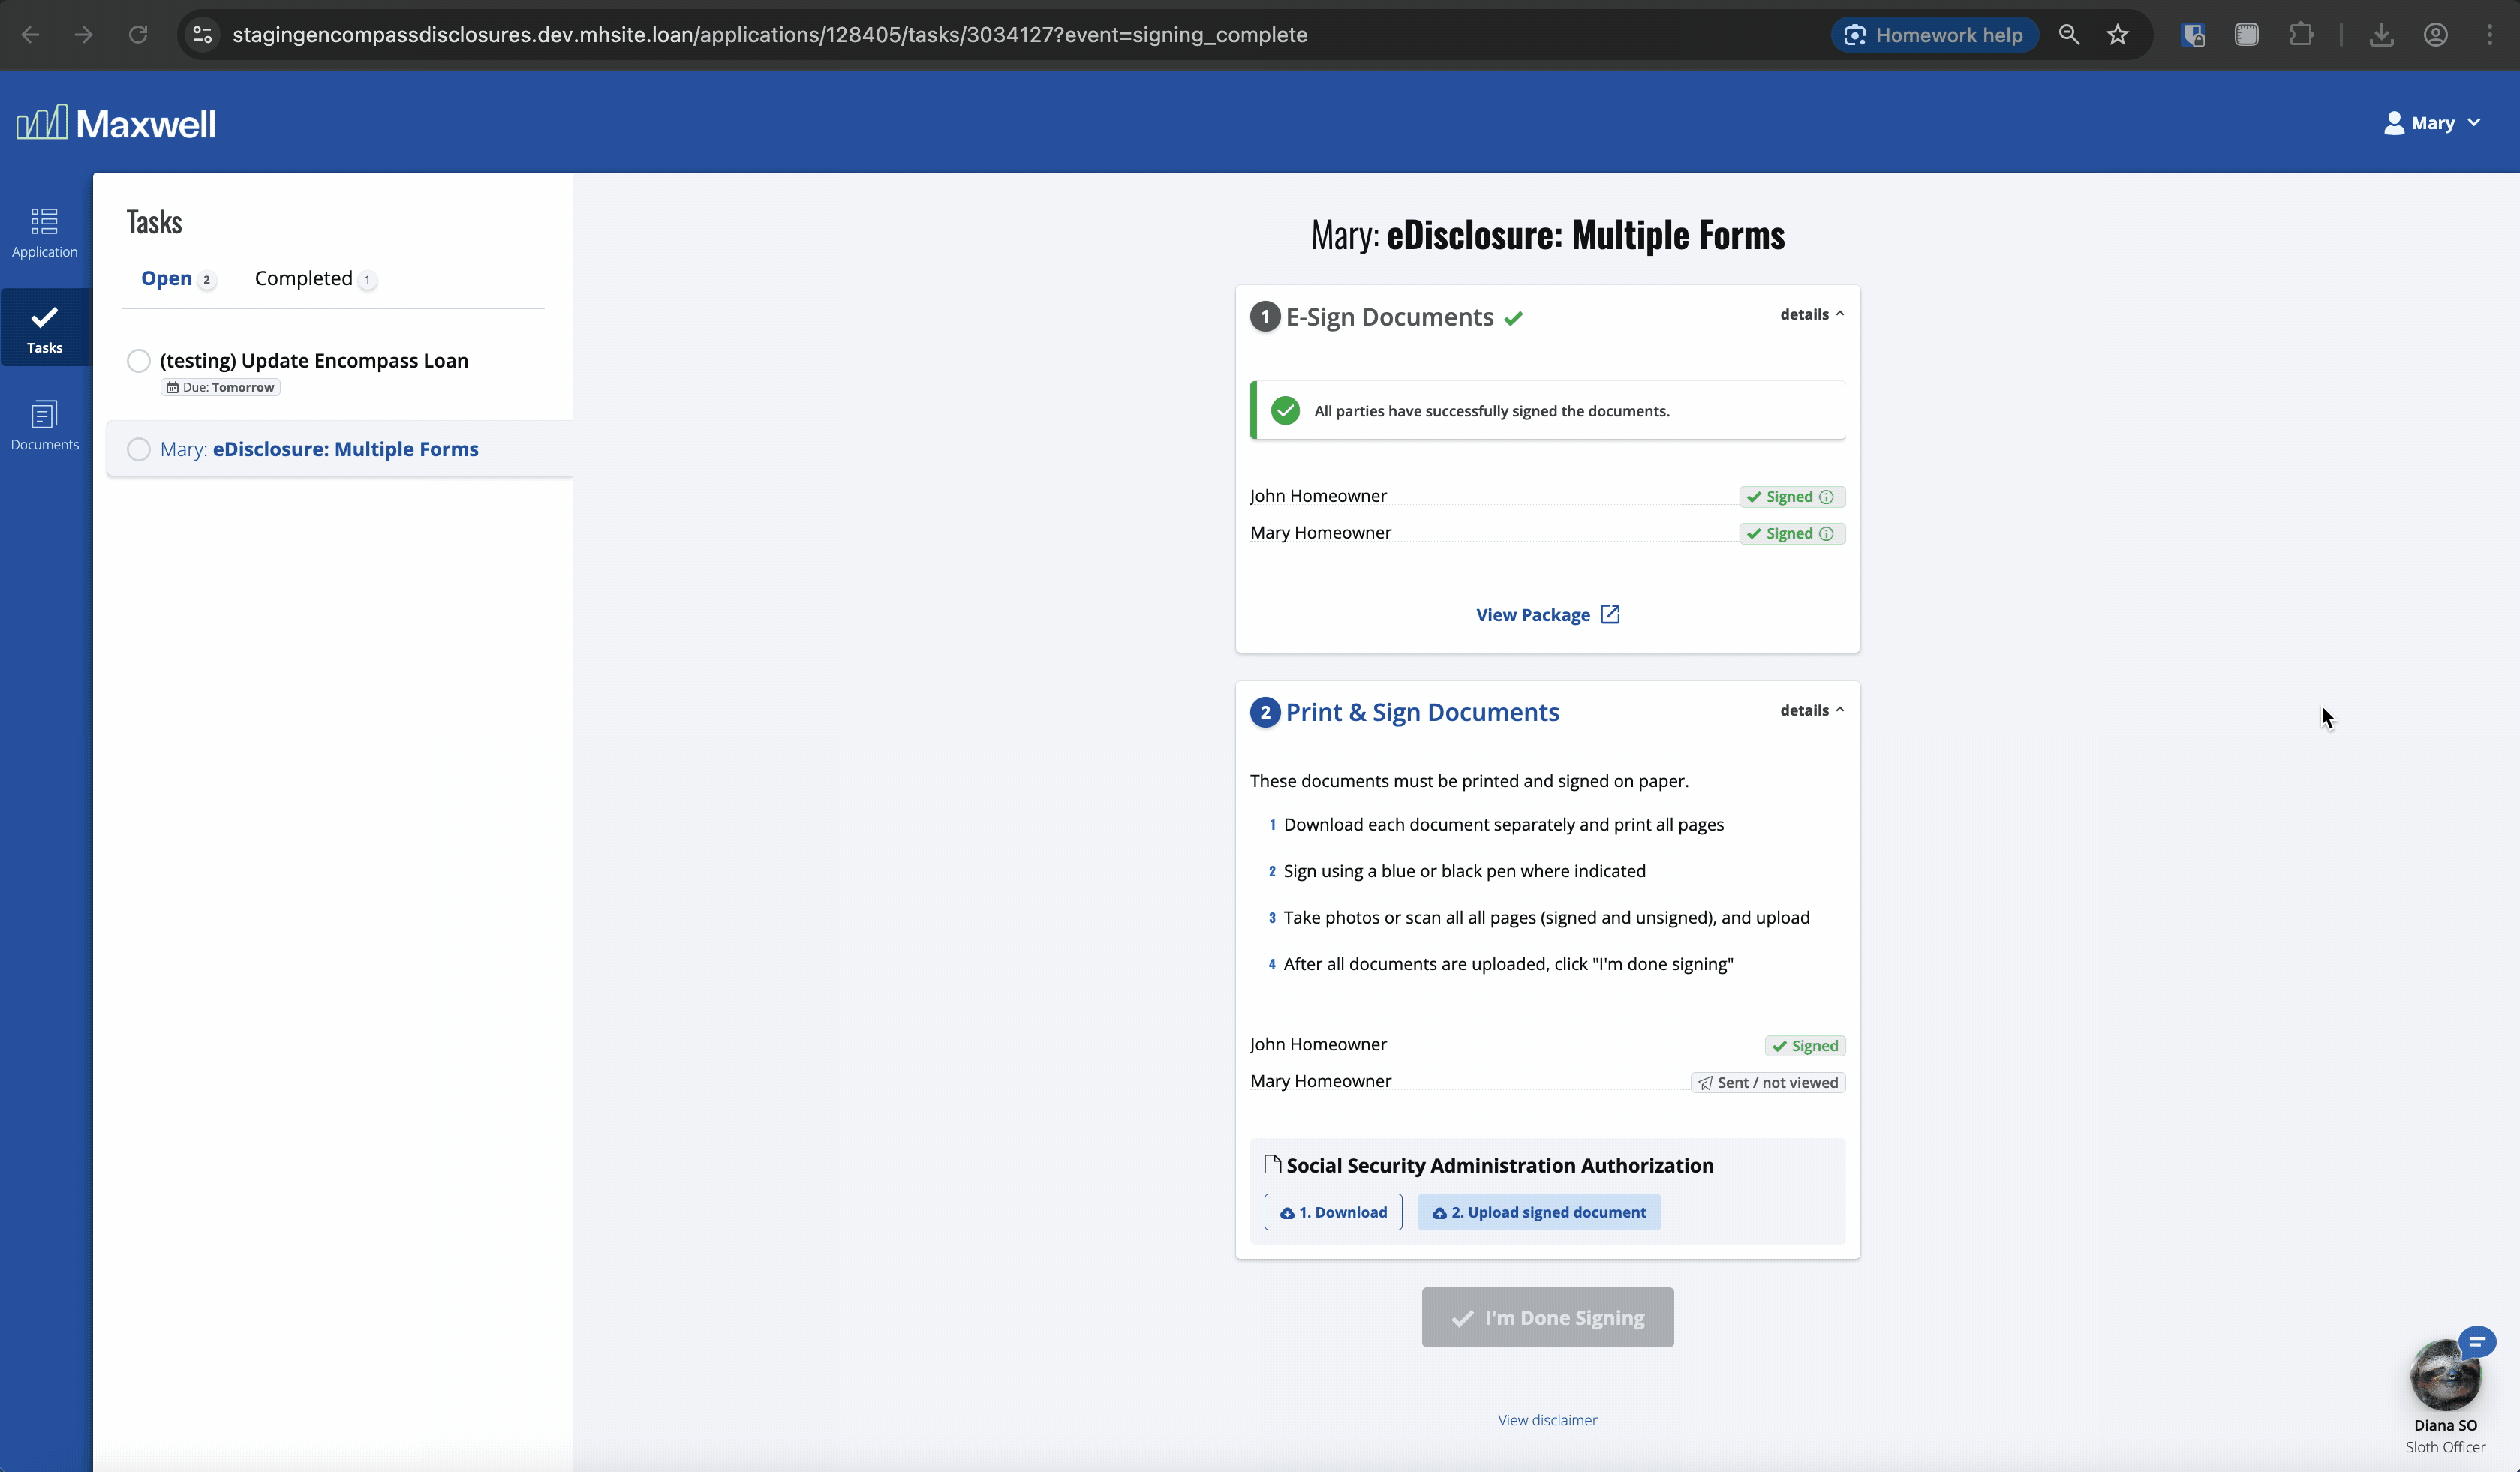The height and width of the screenshot is (1472, 2520).
Task: Click info icon beside Mary Homeowner's Signed badge
Action: 1826,534
